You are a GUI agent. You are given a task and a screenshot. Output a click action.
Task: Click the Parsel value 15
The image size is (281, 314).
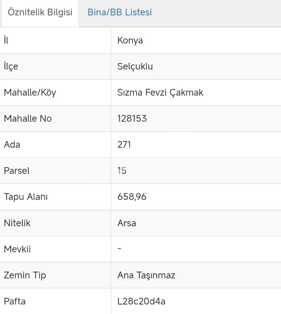[122, 171]
